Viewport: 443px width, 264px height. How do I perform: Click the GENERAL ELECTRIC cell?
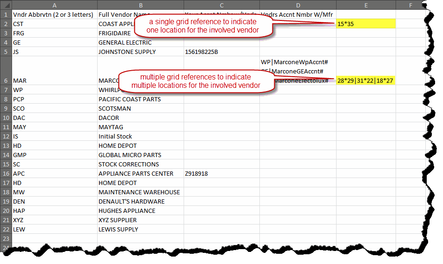pyautogui.click(x=140, y=42)
